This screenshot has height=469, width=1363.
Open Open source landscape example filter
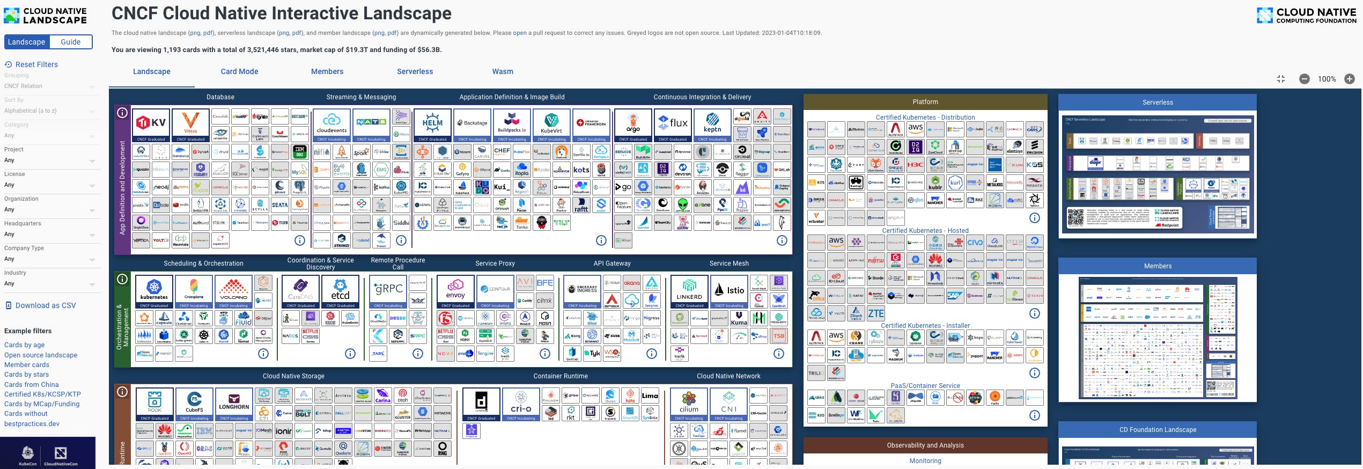41,355
